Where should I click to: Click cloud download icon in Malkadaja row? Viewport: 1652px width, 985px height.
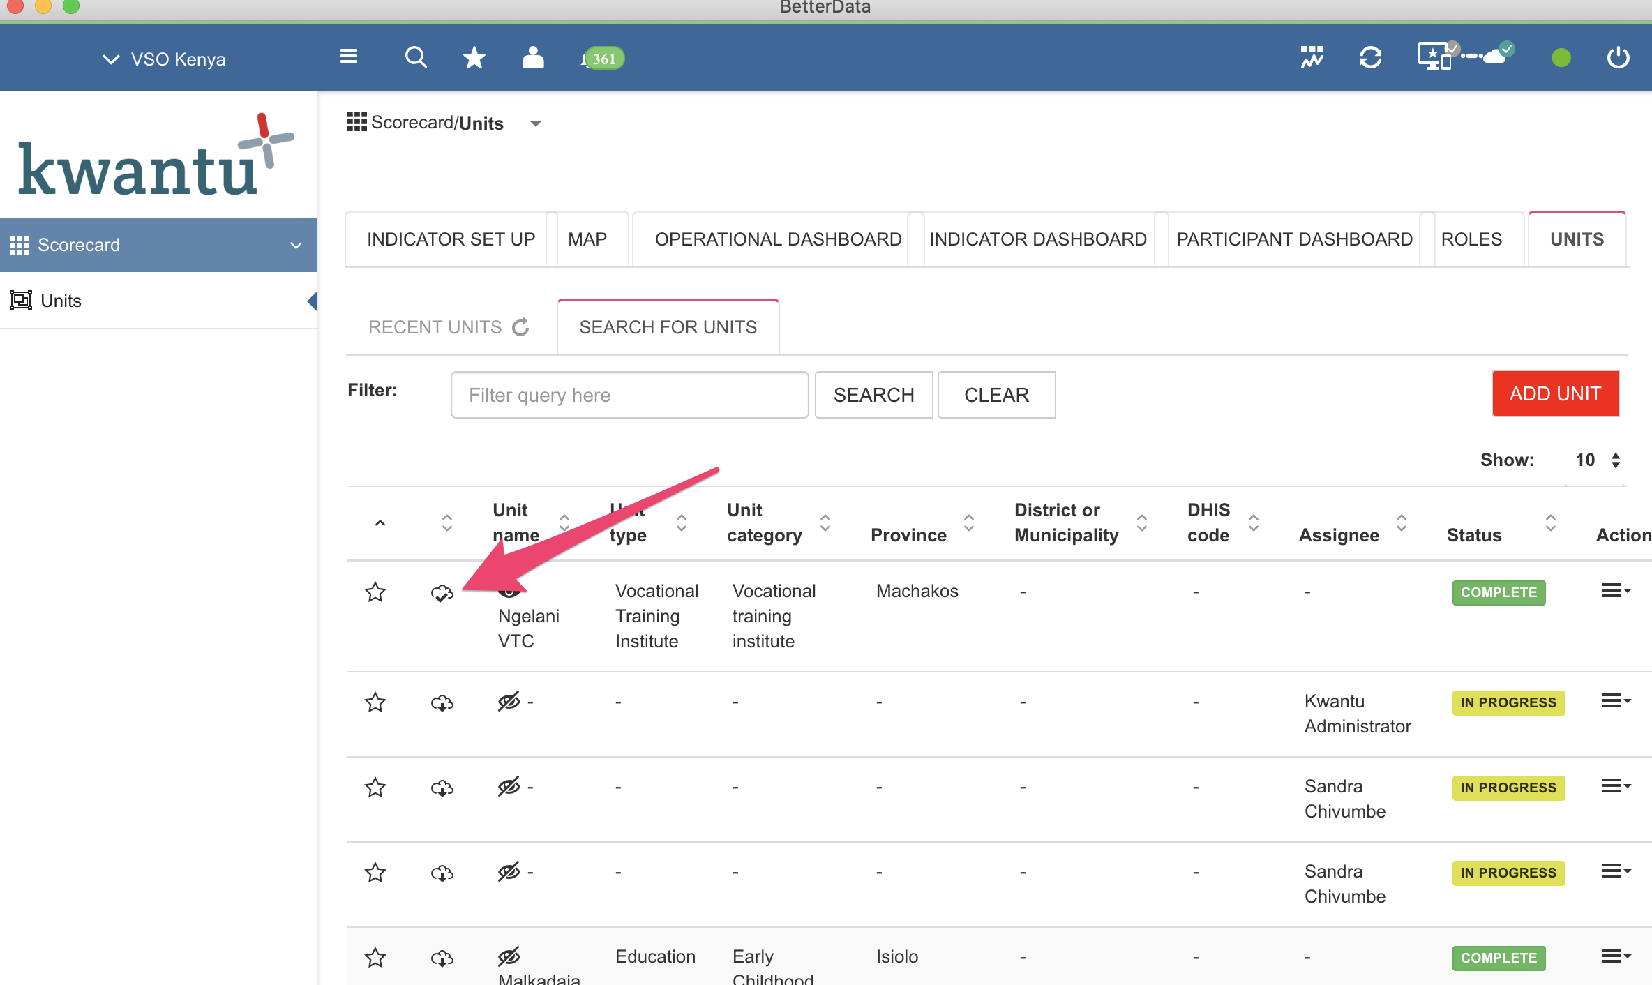[442, 958]
